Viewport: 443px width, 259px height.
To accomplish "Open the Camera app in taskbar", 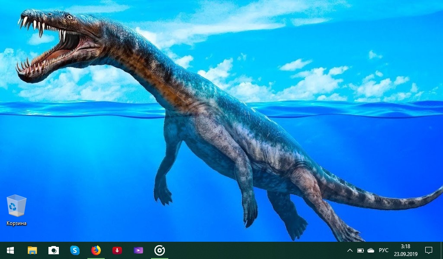I will tap(54, 250).
